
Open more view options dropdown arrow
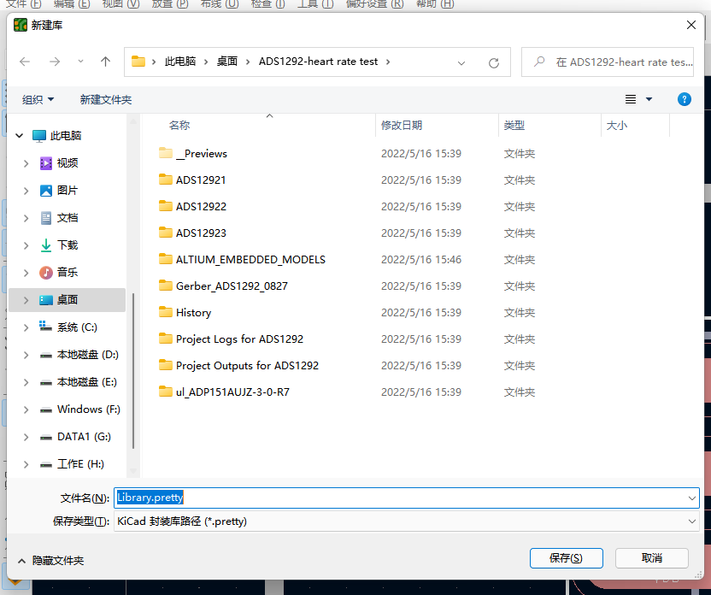pyautogui.click(x=649, y=99)
